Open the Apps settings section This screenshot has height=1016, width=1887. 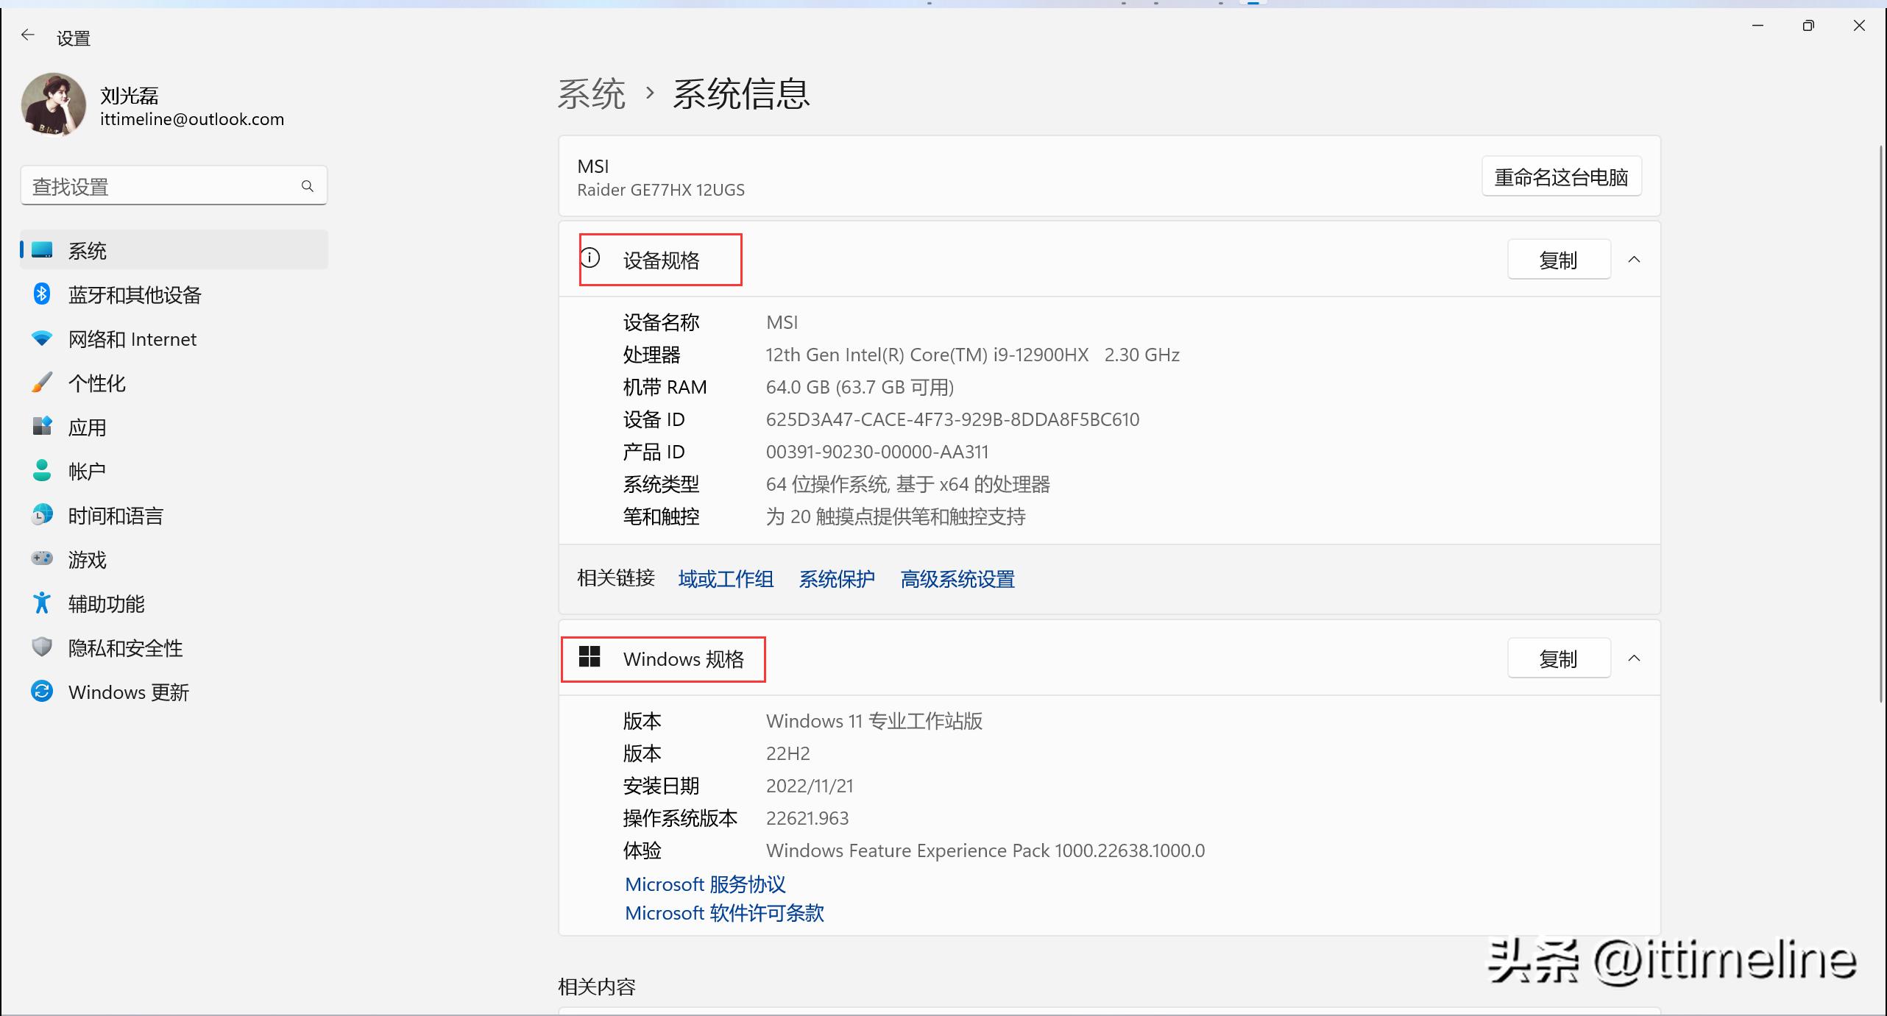click(87, 427)
